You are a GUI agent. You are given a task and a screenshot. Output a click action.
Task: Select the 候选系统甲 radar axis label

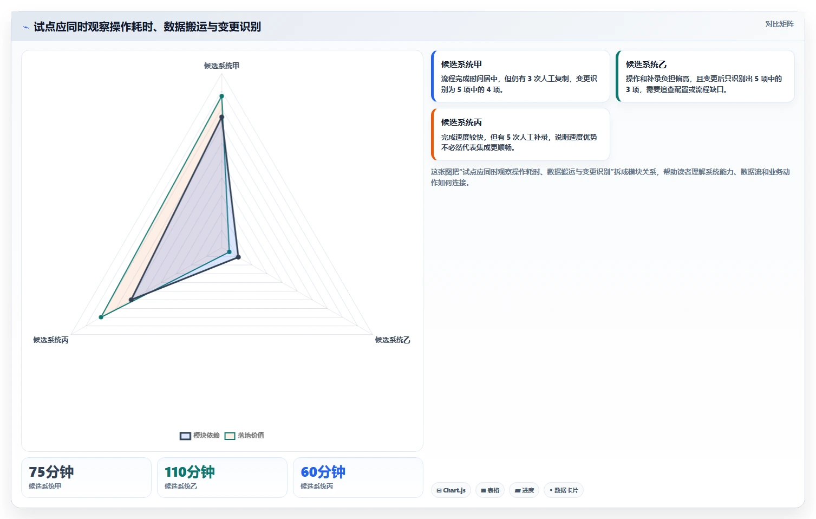point(221,66)
